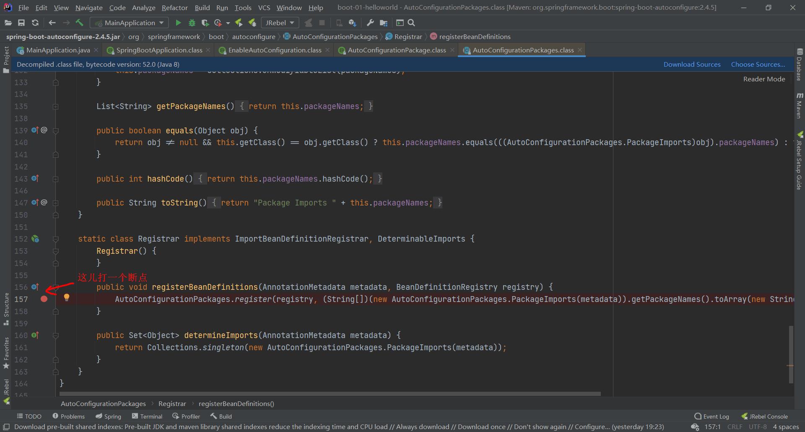This screenshot has height=432, width=805.
Task: Click the lightbulb intention icon on line 157
Action: tap(66, 297)
